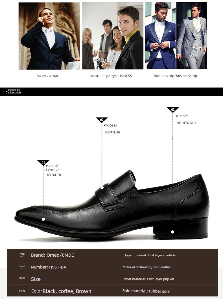
Task: Click the WORK/WORK caption
Action: click(48, 76)
